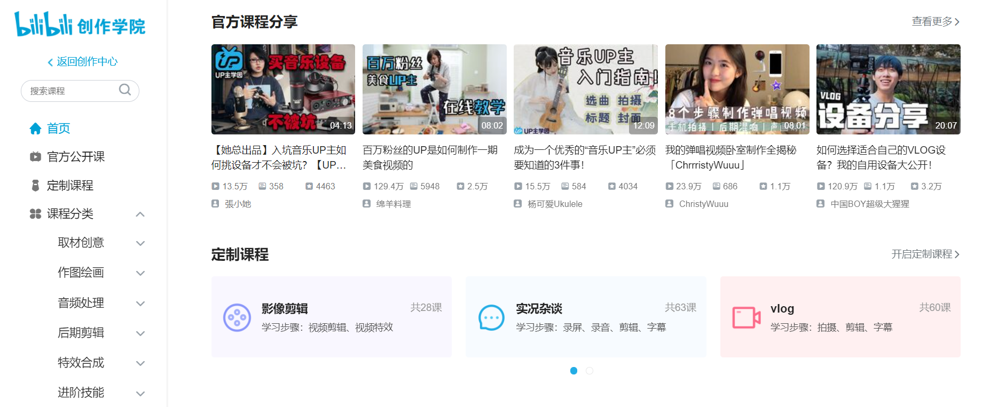Click the chat bubble icon on 实况杂谈 card
982x407 pixels.
coord(491,317)
